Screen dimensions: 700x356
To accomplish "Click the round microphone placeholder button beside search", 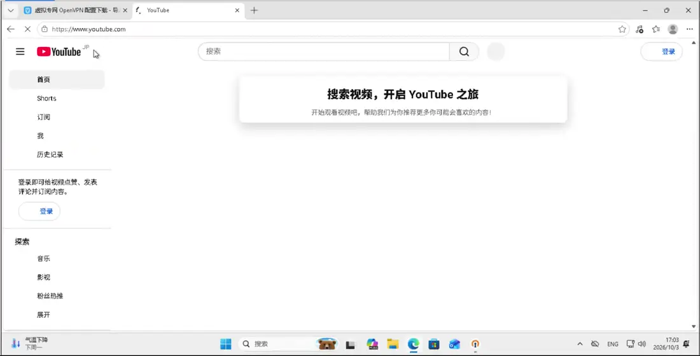I will (496, 51).
